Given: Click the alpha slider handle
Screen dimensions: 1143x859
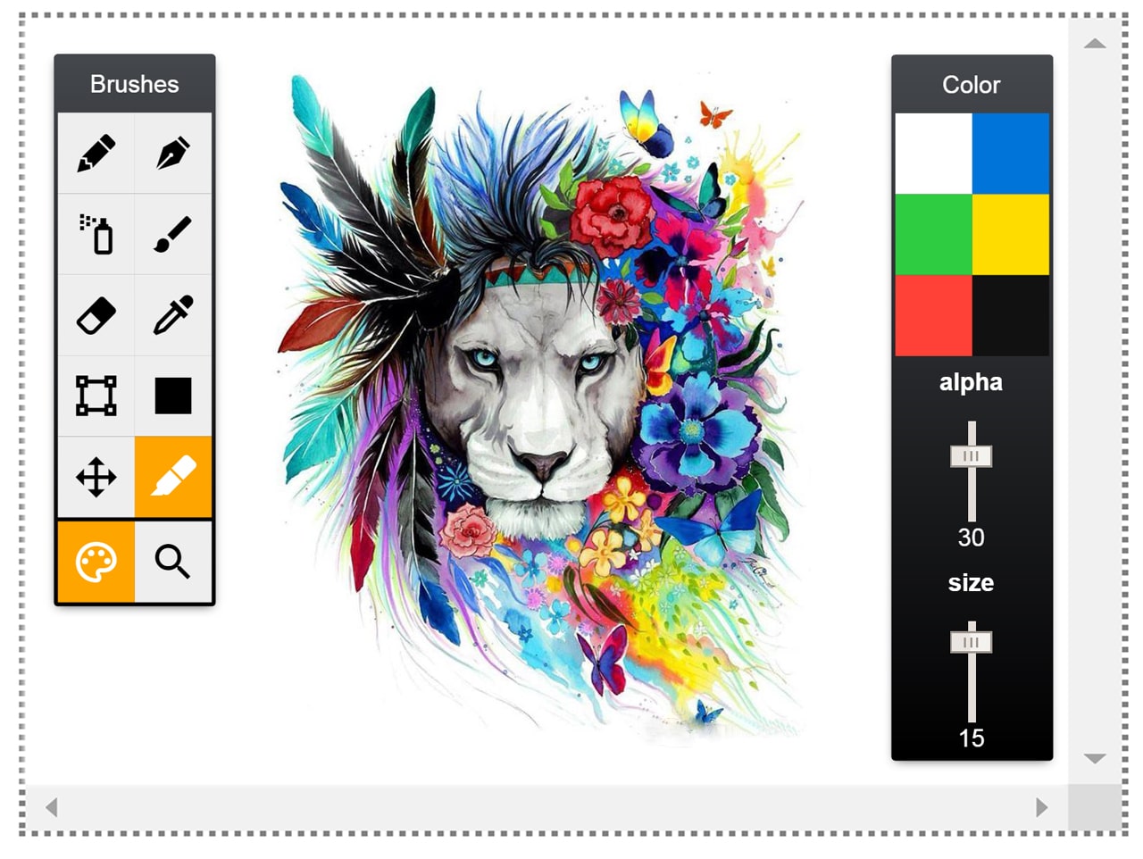Looking at the screenshot, I should point(972,456).
